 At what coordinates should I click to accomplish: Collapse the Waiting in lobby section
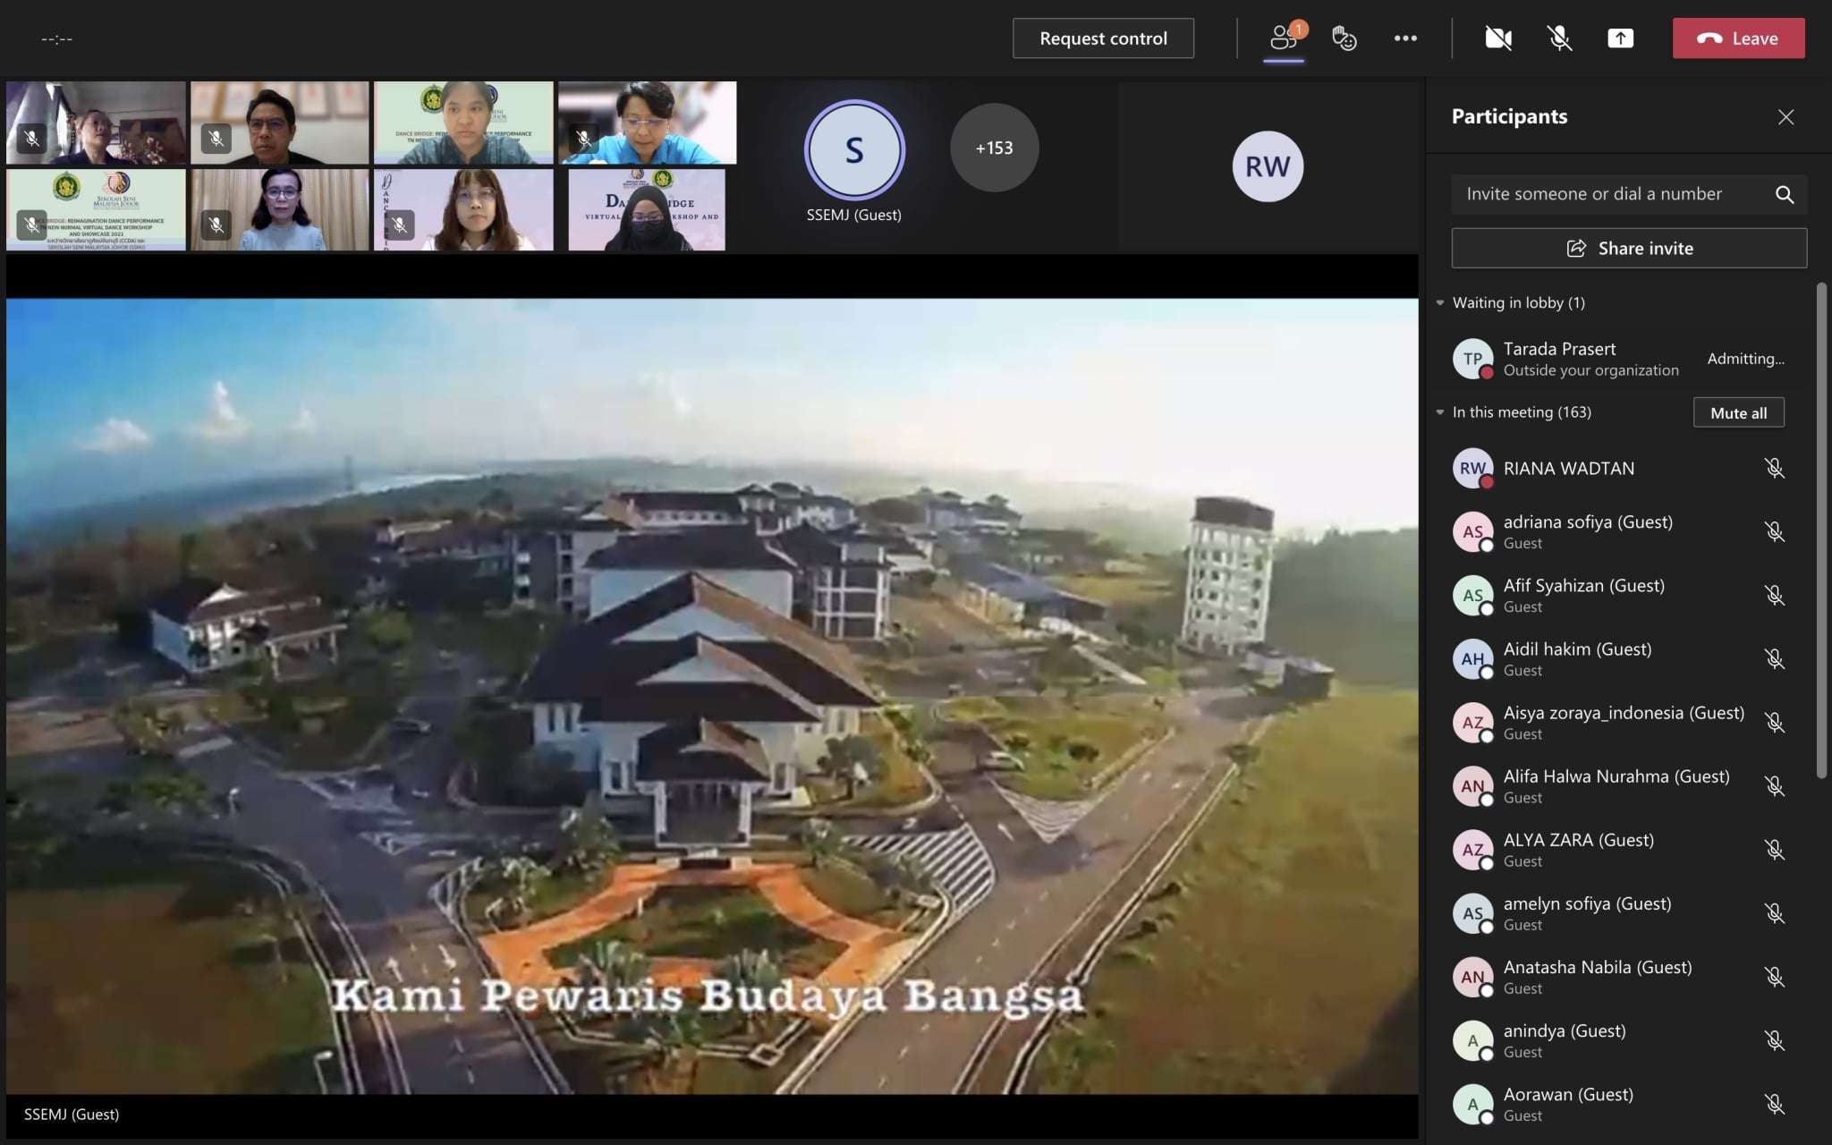(x=1440, y=303)
